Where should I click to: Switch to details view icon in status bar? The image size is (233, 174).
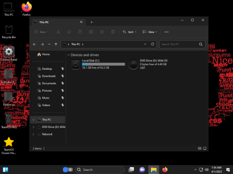pyautogui.click(x=199, y=148)
